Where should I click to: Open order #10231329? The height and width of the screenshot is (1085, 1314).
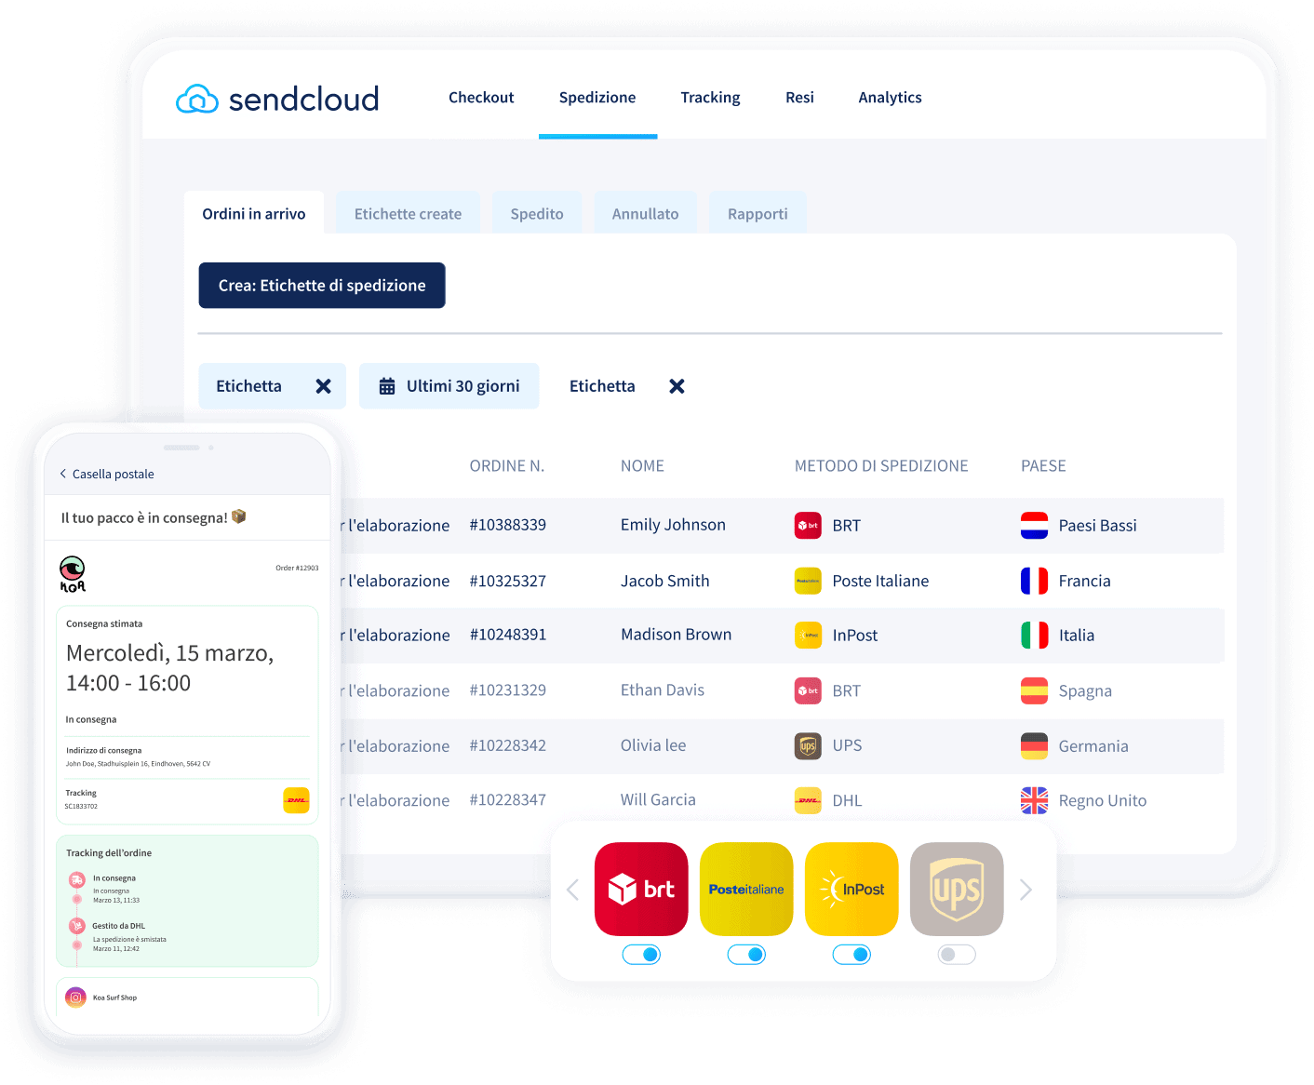508,690
